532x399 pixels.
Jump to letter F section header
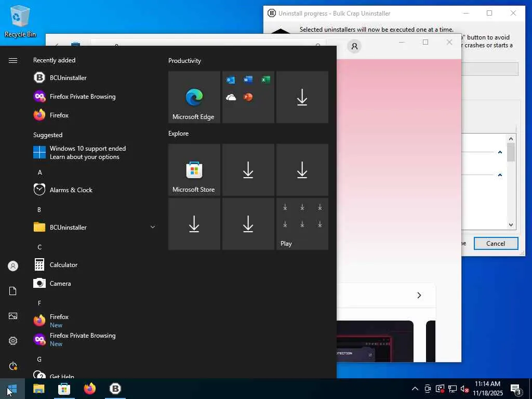pyautogui.click(x=39, y=303)
